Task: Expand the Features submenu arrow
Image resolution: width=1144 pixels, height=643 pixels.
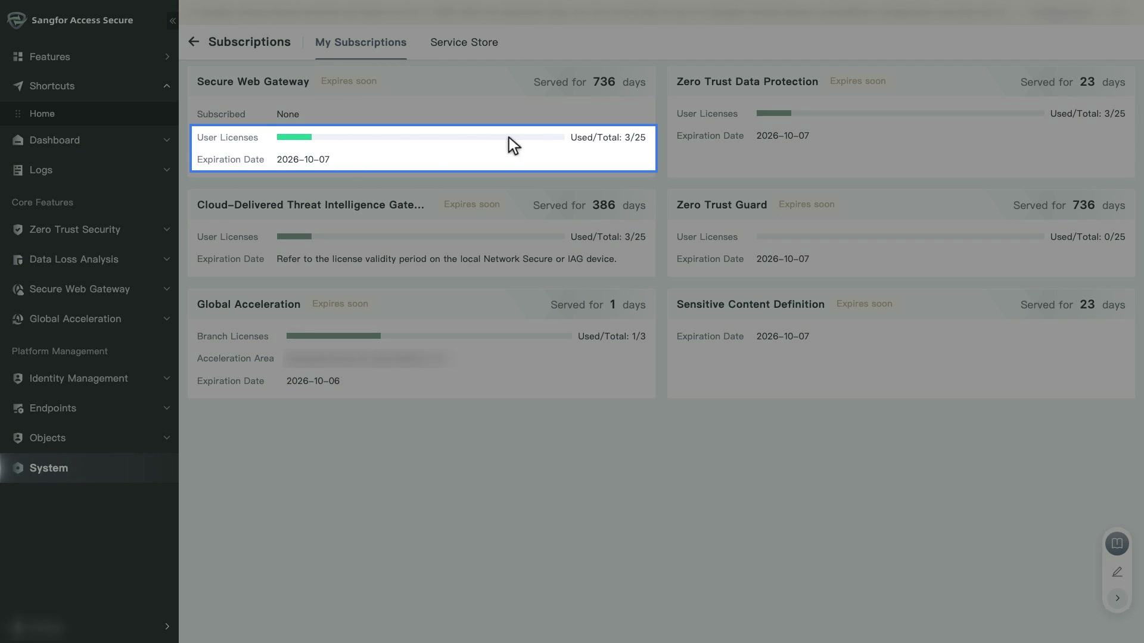Action: [167, 57]
